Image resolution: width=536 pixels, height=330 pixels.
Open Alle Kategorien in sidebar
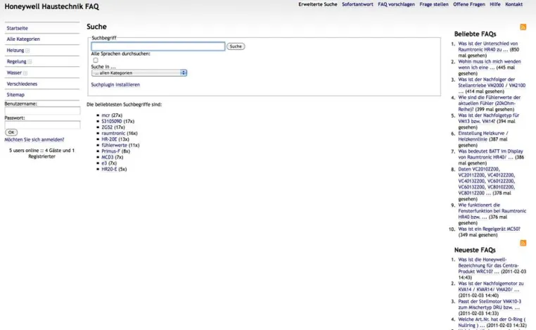(23, 39)
